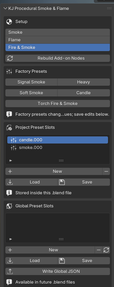Collapse the KJ Procedural Smoke & Flame panel
The width and height of the screenshot is (114, 287).
pyautogui.click(x=5, y=8)
